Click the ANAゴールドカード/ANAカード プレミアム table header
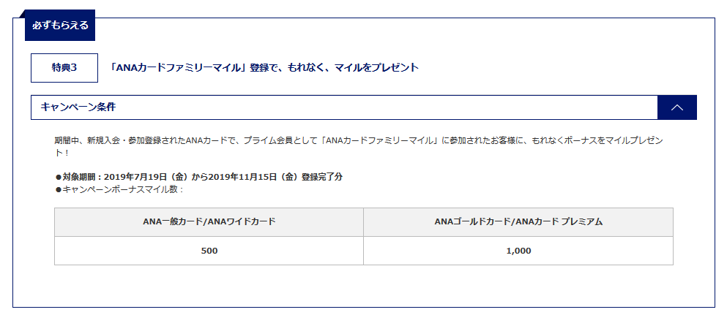Image resolution: width=727 pixels, height=315 pixels. click(x=518, y=221)
